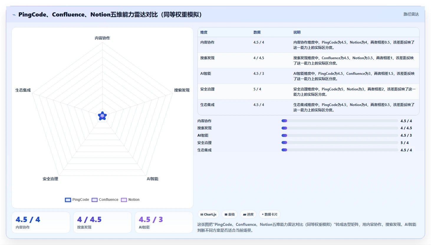Image resolution: width=431 pixels, height=245 pixels.
Task: Click the 4.5 / 3 value in table
Action: pos(259,74)
